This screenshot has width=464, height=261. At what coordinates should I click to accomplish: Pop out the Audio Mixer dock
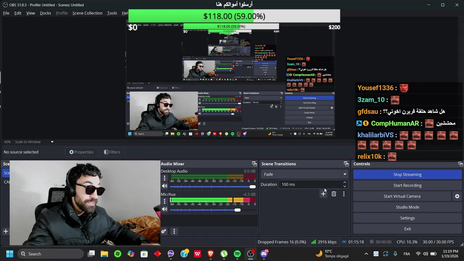[254, 164]
